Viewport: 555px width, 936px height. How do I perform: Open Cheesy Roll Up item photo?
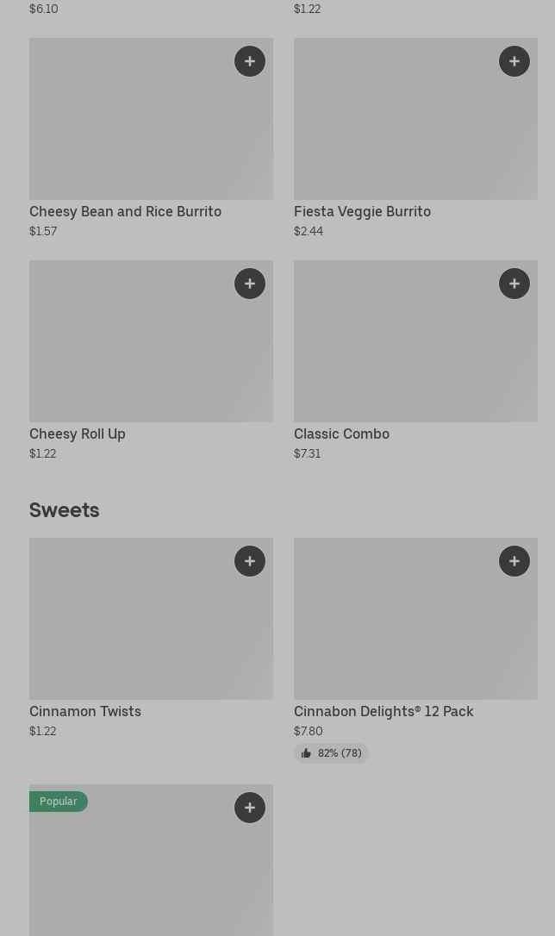coord(151,340)
